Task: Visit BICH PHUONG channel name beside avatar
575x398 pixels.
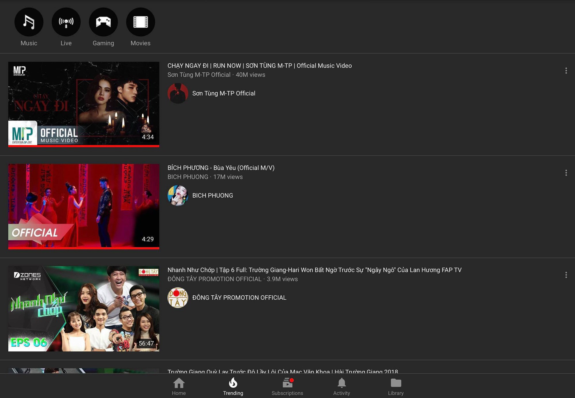Action: 213,196
